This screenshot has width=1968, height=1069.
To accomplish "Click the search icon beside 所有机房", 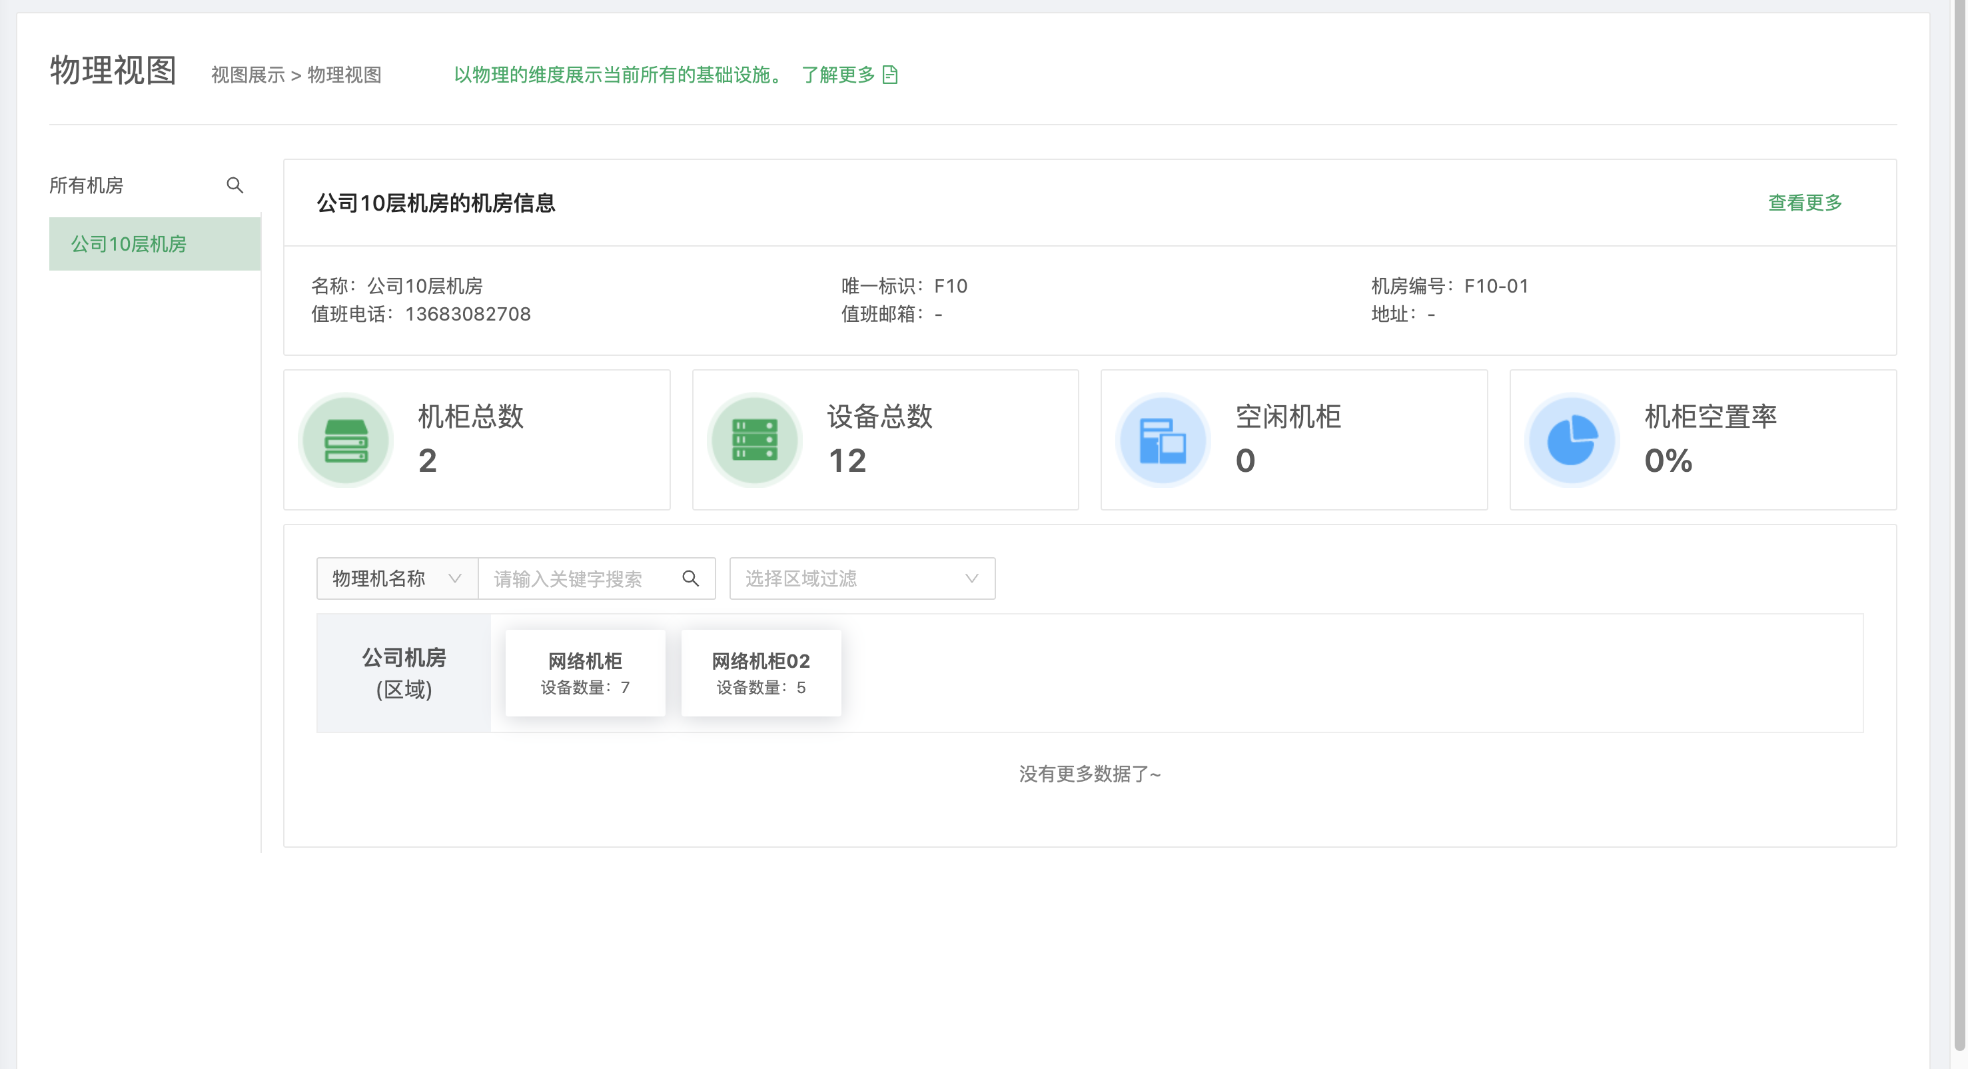I will click(x=235, y=185).
